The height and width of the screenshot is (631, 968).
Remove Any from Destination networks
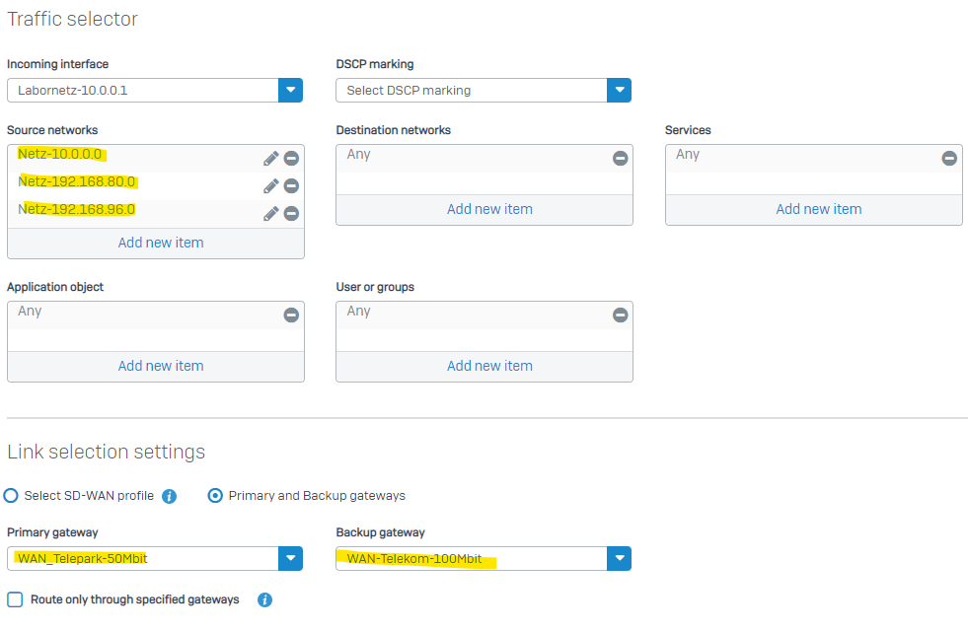click(621, 159)
